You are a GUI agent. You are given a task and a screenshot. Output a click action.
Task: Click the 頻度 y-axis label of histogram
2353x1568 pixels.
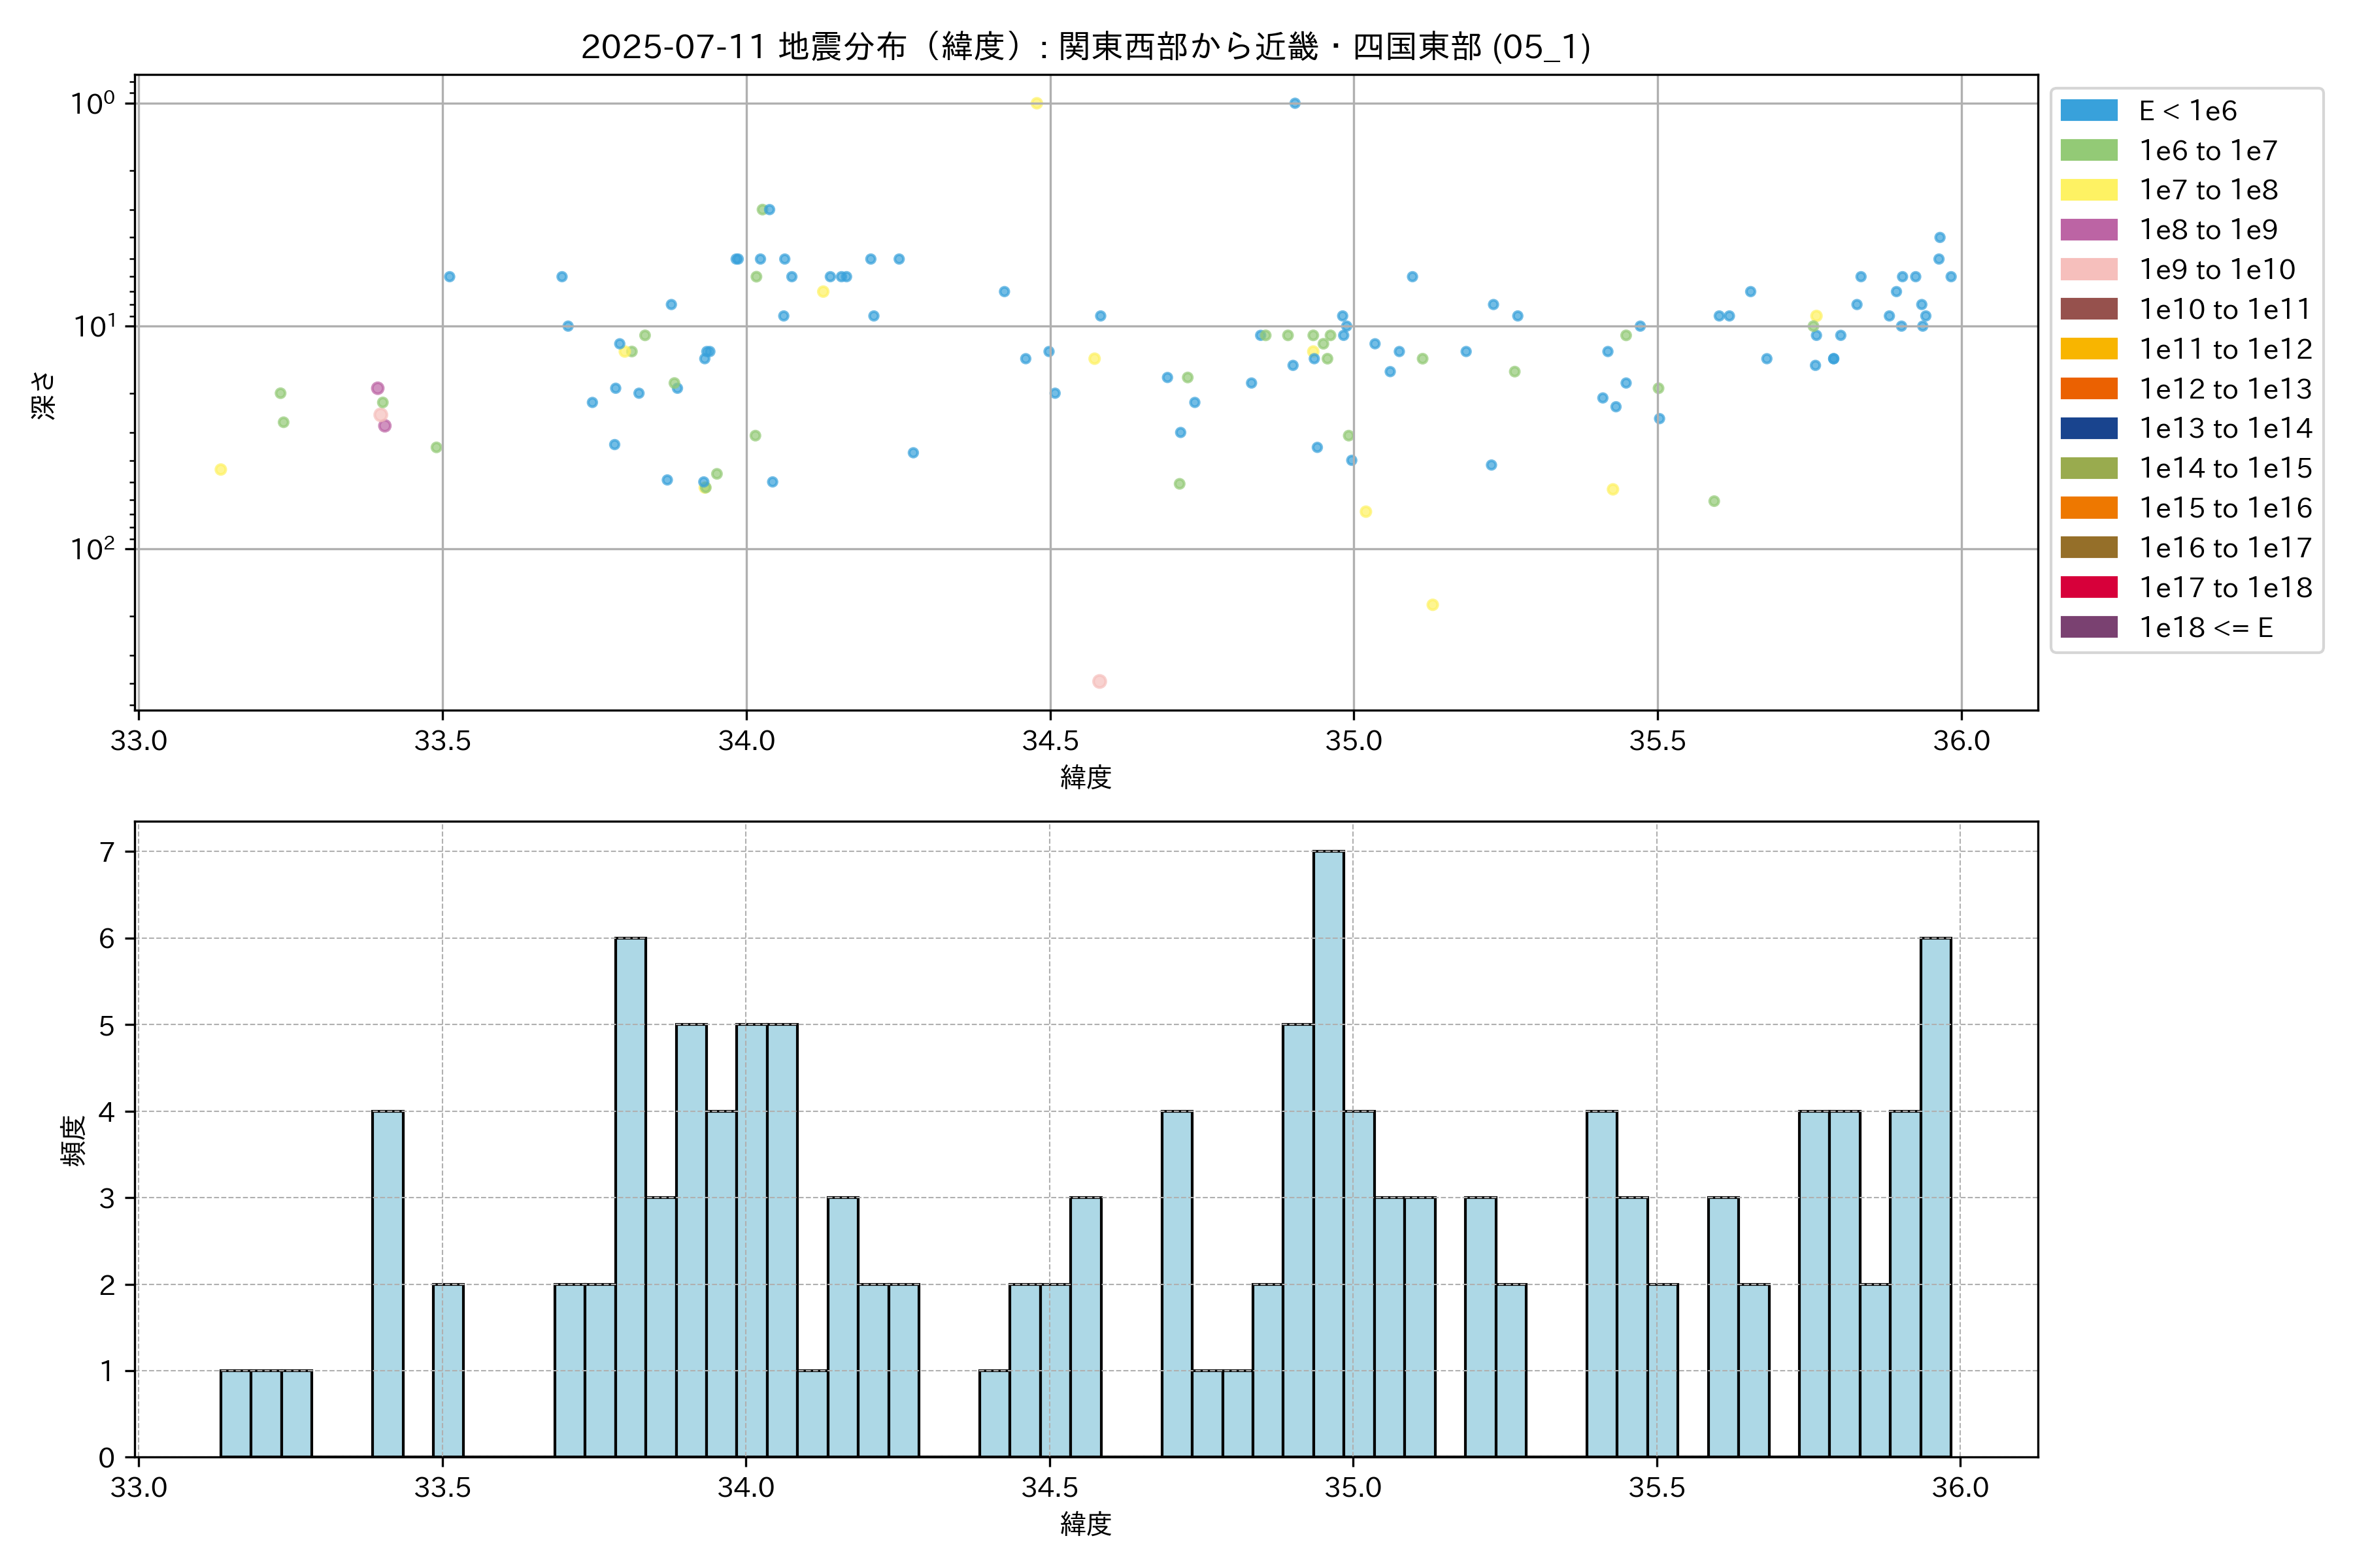74,1141
